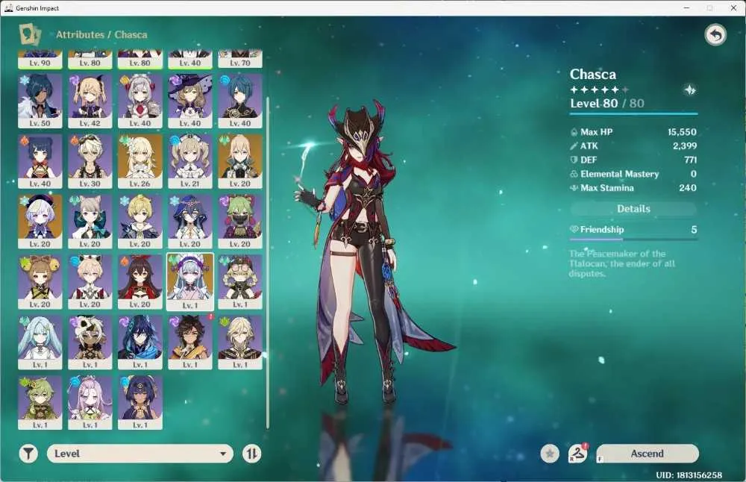746x482 pixels.
Task: Open the Level sort dropdown
Action: click(x=140, y=454)
